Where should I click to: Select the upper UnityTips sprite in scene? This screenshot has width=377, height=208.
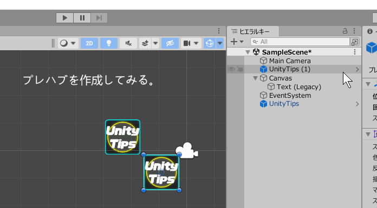pos(122,137)
